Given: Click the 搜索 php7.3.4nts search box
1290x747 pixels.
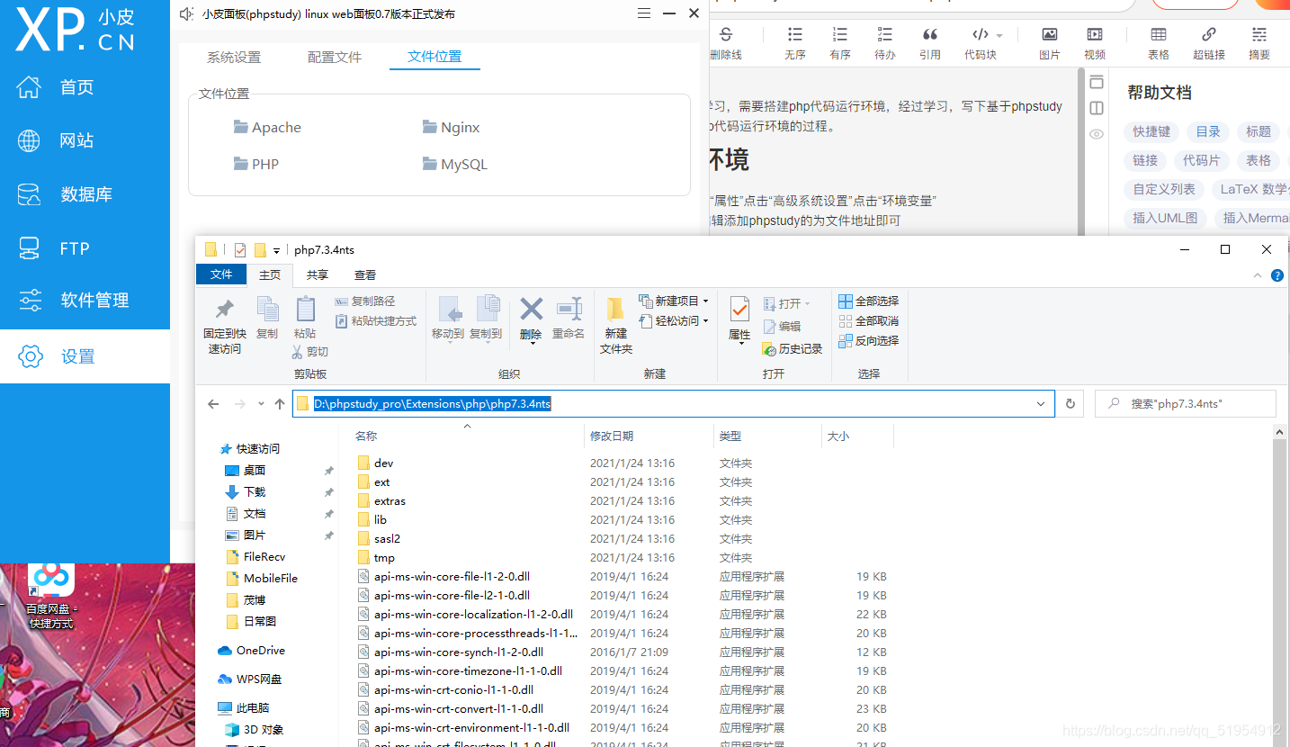Looking at the screenshot, I should (x=1186, y=404).
